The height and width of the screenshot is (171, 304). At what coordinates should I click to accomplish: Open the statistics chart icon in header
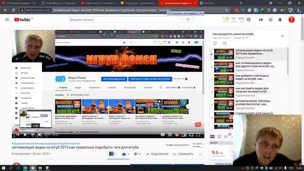point(248,19)
